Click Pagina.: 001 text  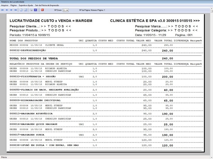[184, 35]
